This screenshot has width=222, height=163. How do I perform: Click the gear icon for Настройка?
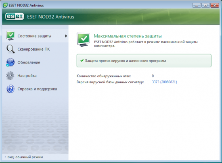[x=10, y=76]
